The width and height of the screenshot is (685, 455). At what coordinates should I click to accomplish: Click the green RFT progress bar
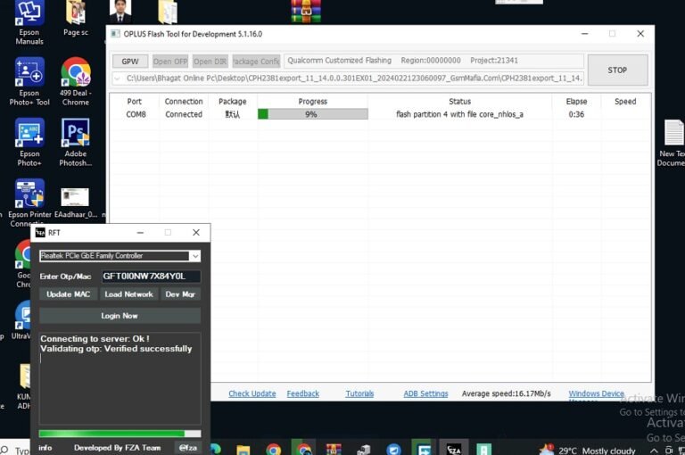point(120,434)
